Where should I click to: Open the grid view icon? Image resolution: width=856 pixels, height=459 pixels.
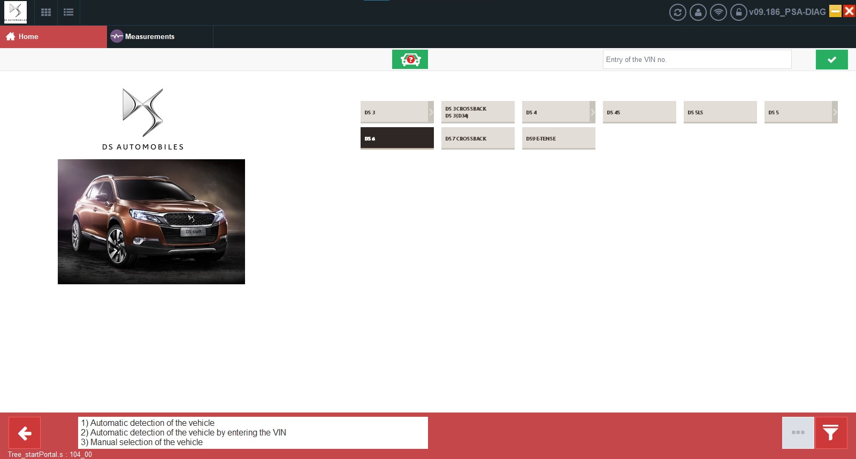pyautogui.click(x=46, y=12)
